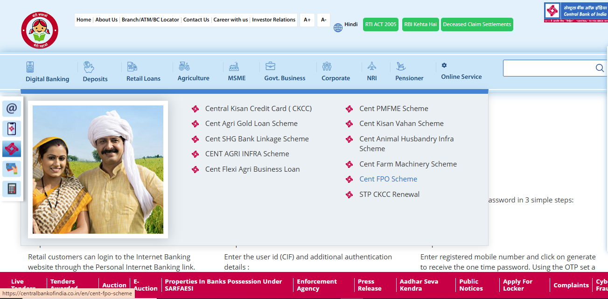Image resolution: width=608 pixels, height=299 pixels.
Task: Click the bullet icon beside Cent Kisan Vahan Scheme
Action: 349,124
